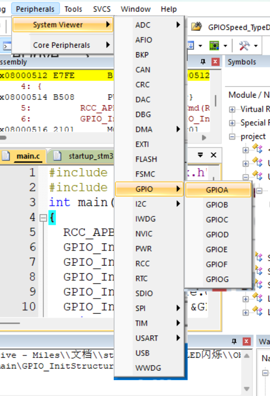Open the Tools menu in menu bar
This screenshot has width=270, height=396.
tap(73, 9)
